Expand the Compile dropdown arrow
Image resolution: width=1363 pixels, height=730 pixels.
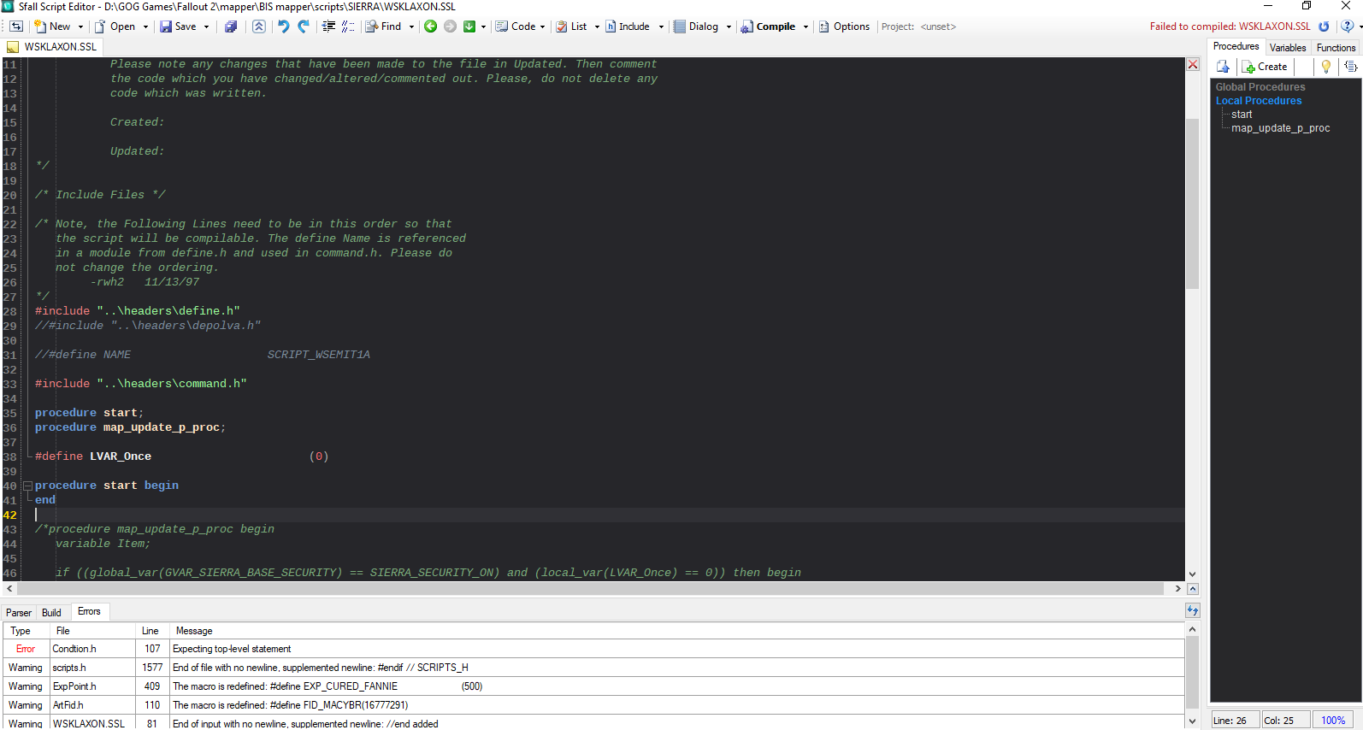pyautogui.click(x=805, y=26)
